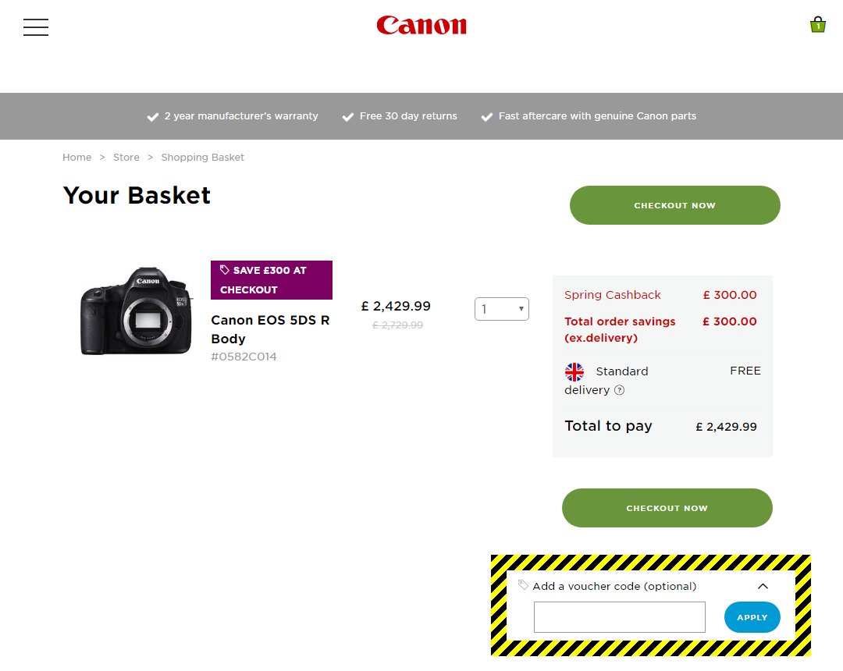Click Add a voucher code (optional) label

614,586
